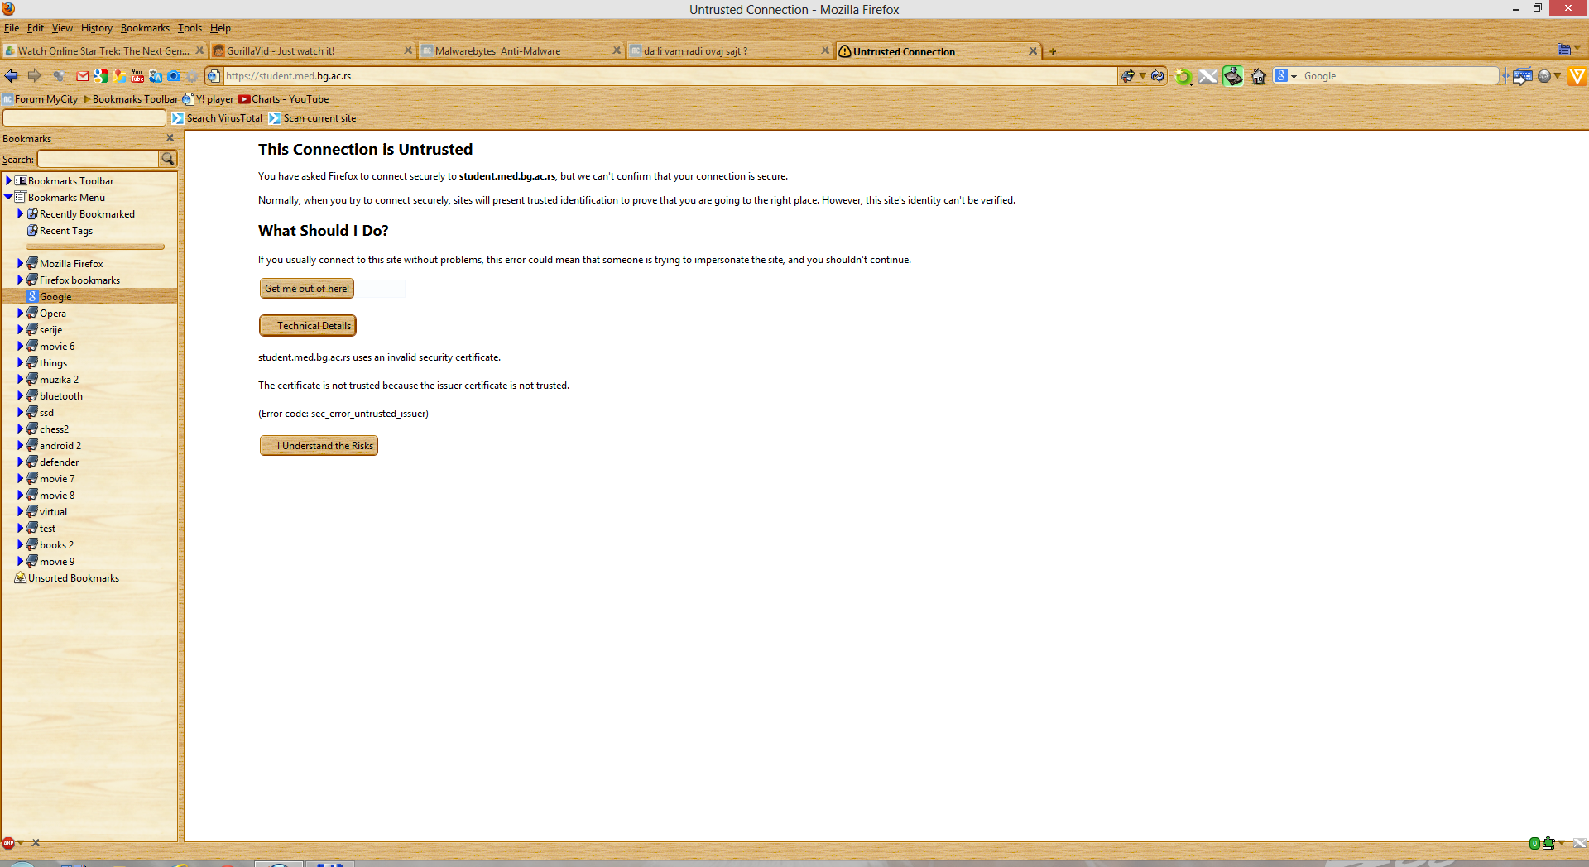
Task: Switch to the GorillaVid tab
Action: point(312,50)
